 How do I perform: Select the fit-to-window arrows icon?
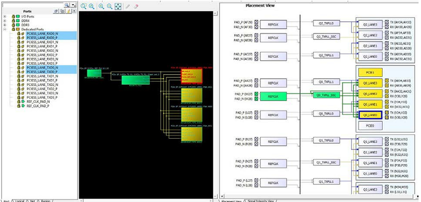pyautogui.click(x=118, y=7)
